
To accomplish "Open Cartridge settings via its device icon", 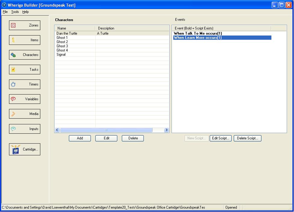I will click(15, 149).
